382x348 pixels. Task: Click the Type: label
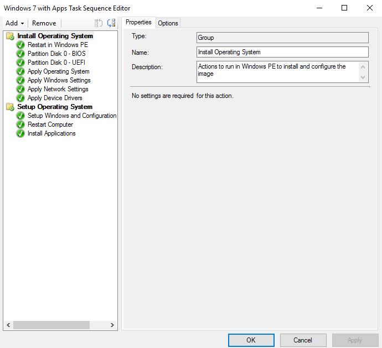(x=139, y=36)
